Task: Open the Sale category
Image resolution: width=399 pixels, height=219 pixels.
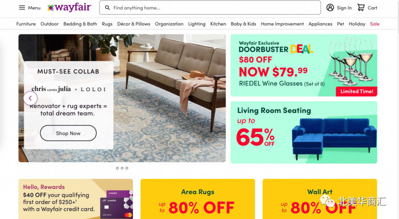Action: pos(375,24)
